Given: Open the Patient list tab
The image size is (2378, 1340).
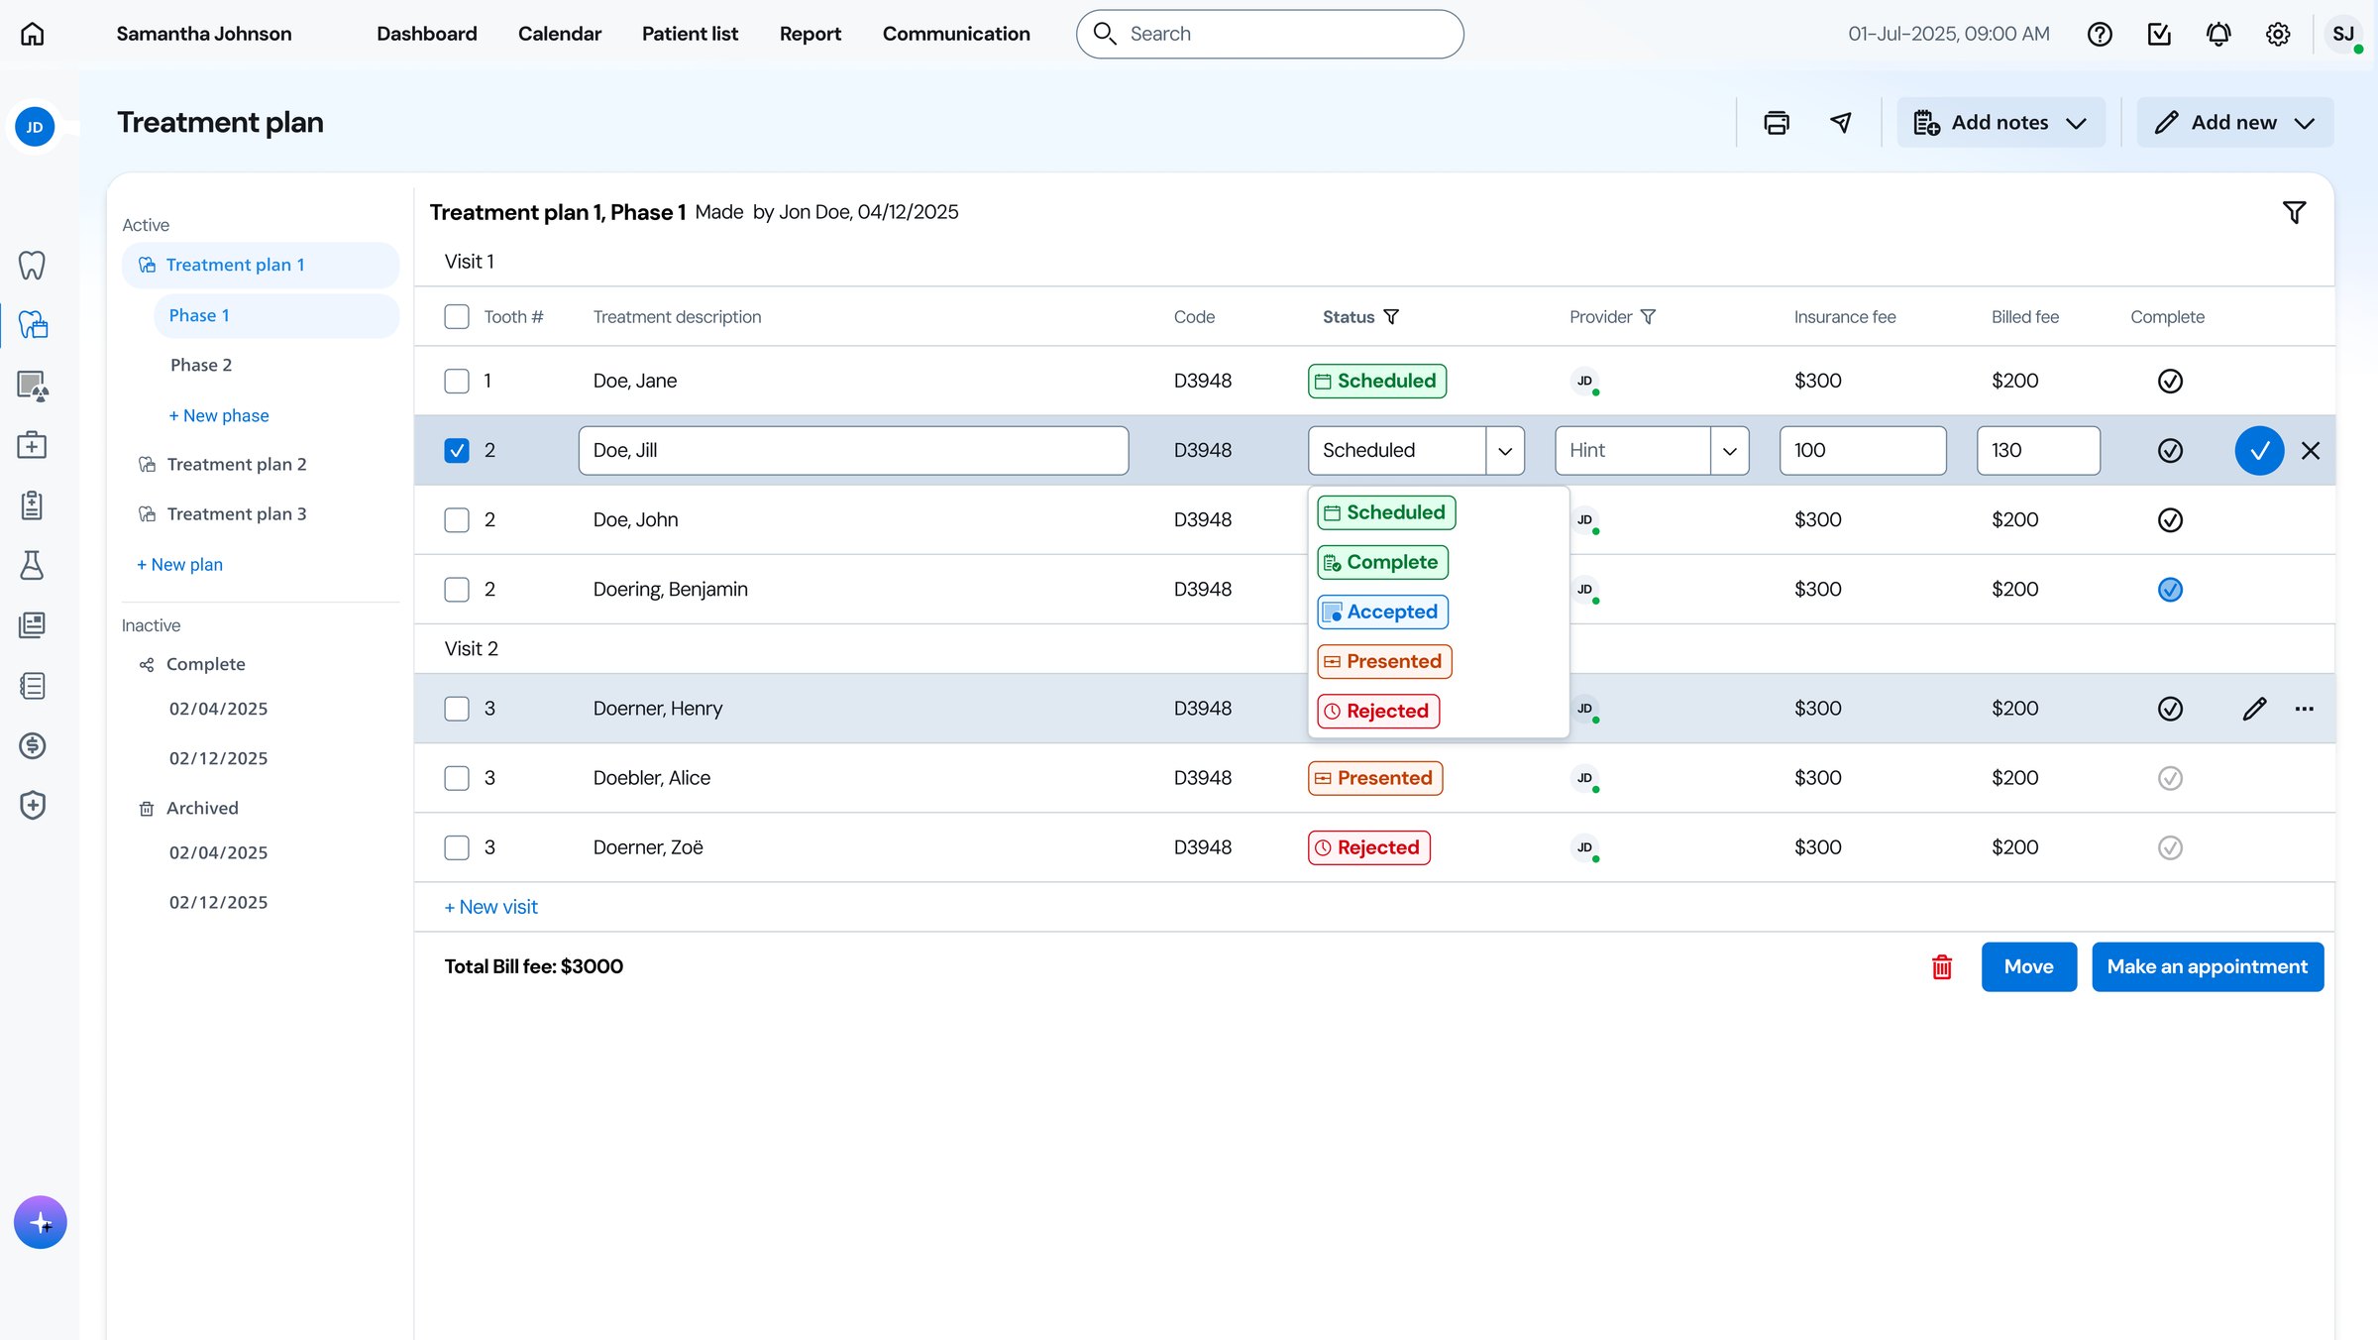Looking at the screenshot, I should coord(690,34).
